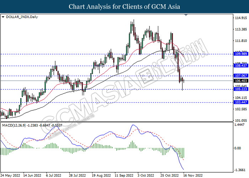Click the 111.810 price axis value
Image resolution: width=249 pixels, height=178 pixels.
[x=241, y=41]
